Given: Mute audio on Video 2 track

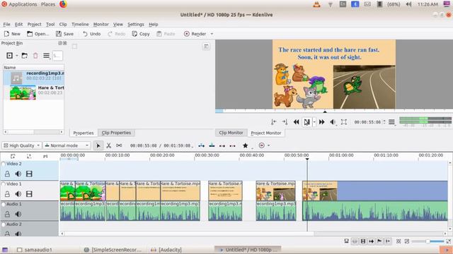Looking at the screenshot, I should pyautogui.click(x=18, y=174).
